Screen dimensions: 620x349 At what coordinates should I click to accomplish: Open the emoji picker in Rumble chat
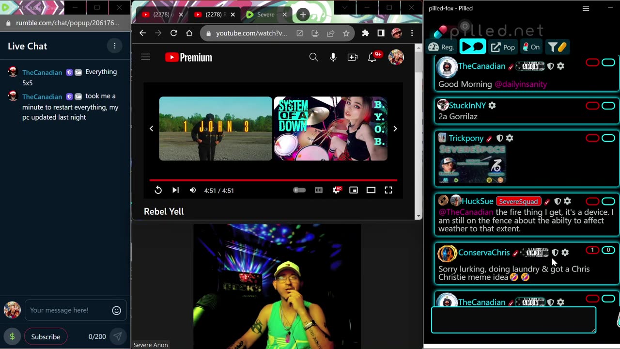(x=117, y=310)
